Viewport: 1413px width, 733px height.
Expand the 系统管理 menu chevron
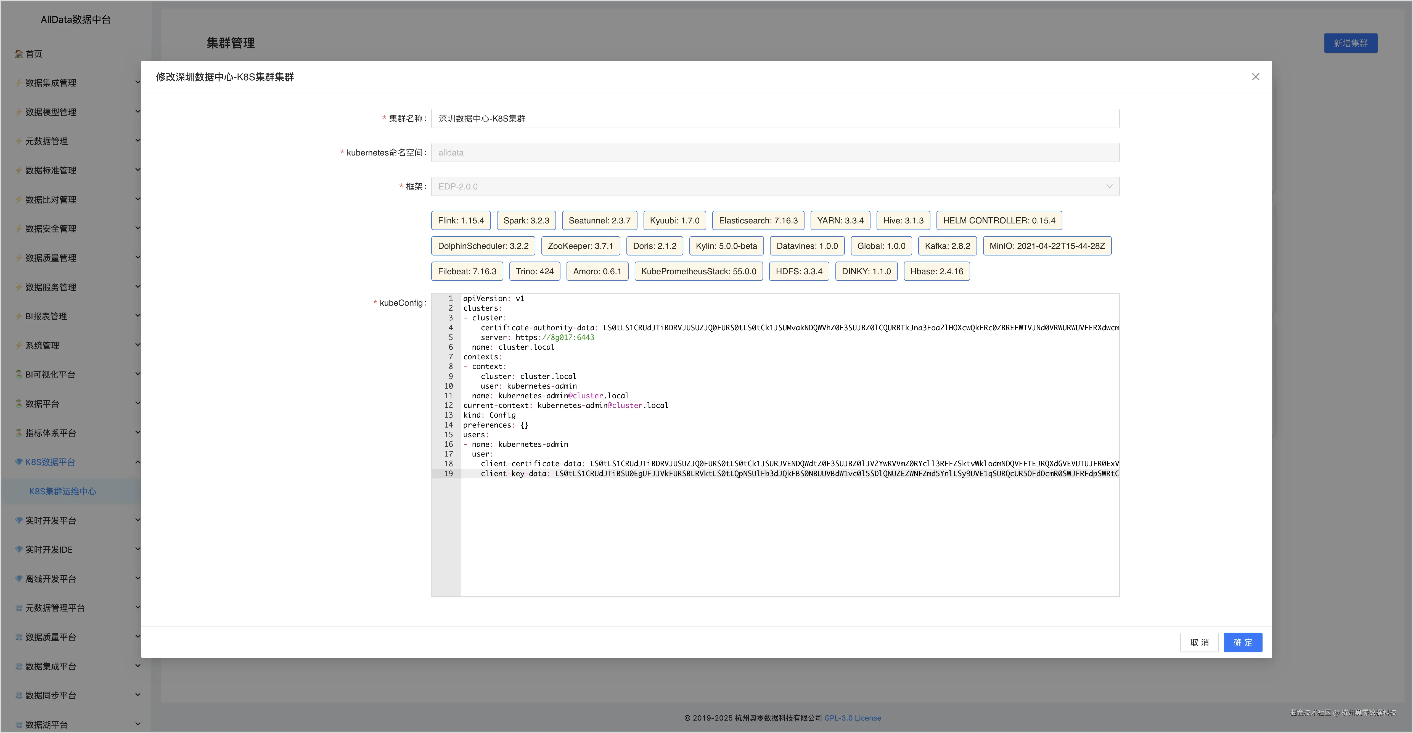tap(138, 345)
